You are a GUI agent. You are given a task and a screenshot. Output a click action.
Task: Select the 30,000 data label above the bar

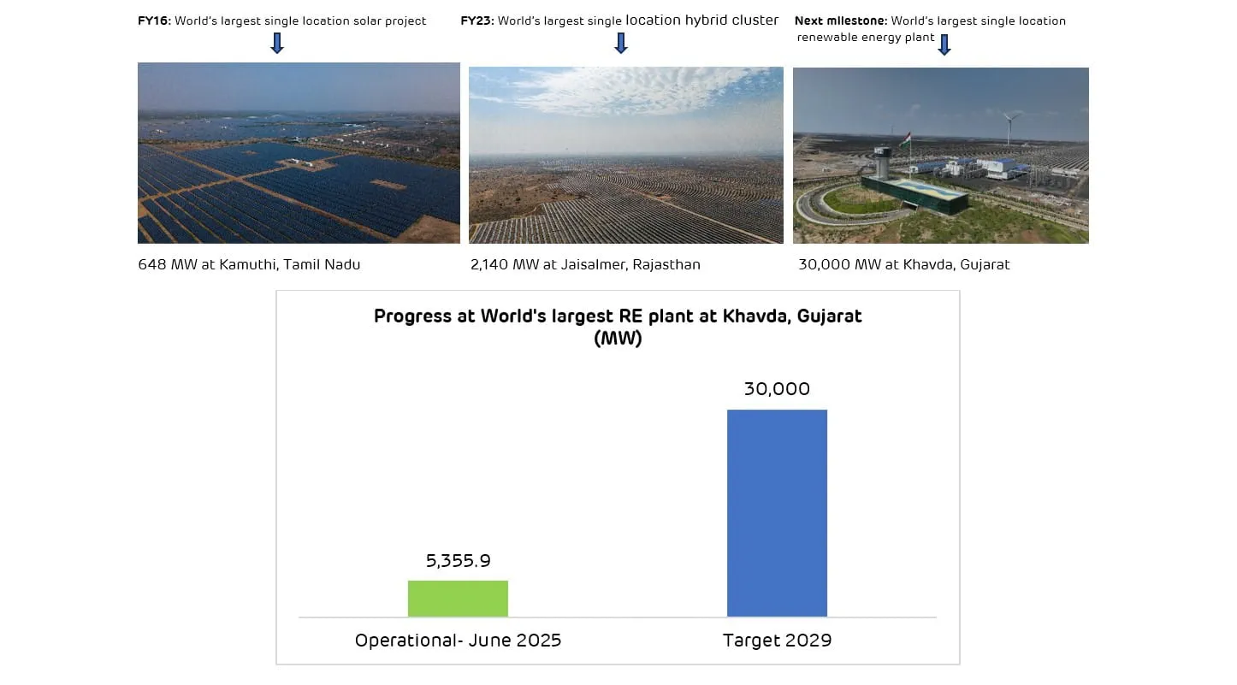click(x=777, y=389)
